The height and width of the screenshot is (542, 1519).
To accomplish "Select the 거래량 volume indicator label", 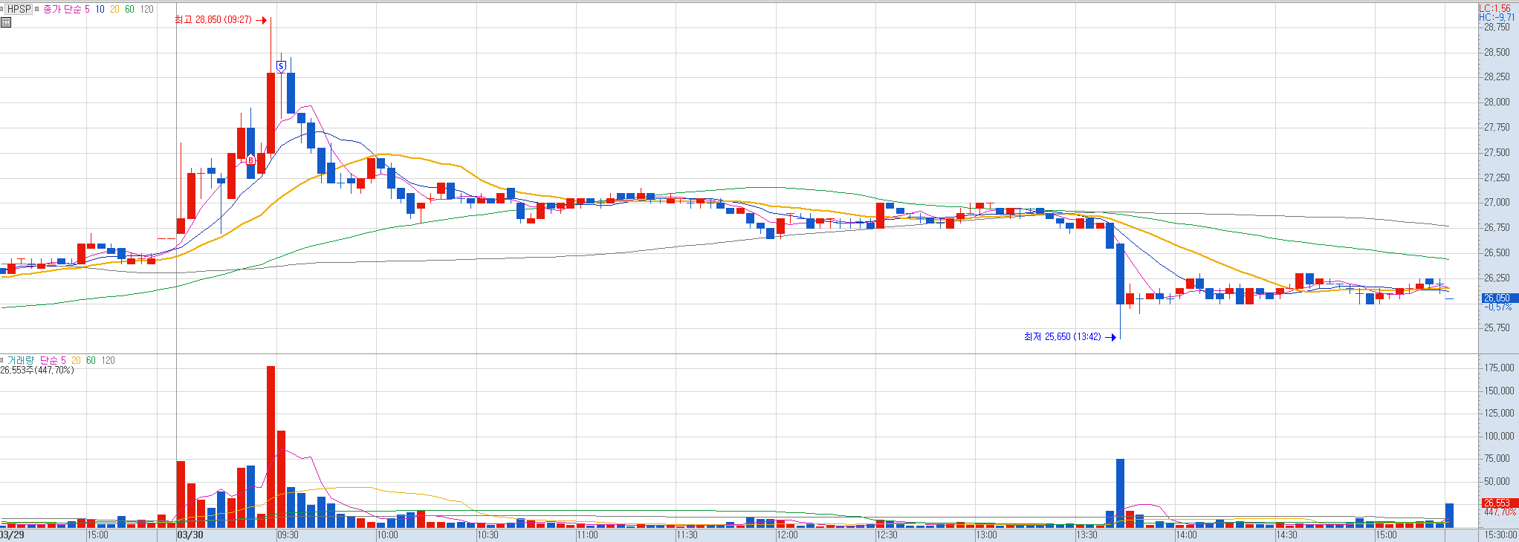I will (21, 360).
